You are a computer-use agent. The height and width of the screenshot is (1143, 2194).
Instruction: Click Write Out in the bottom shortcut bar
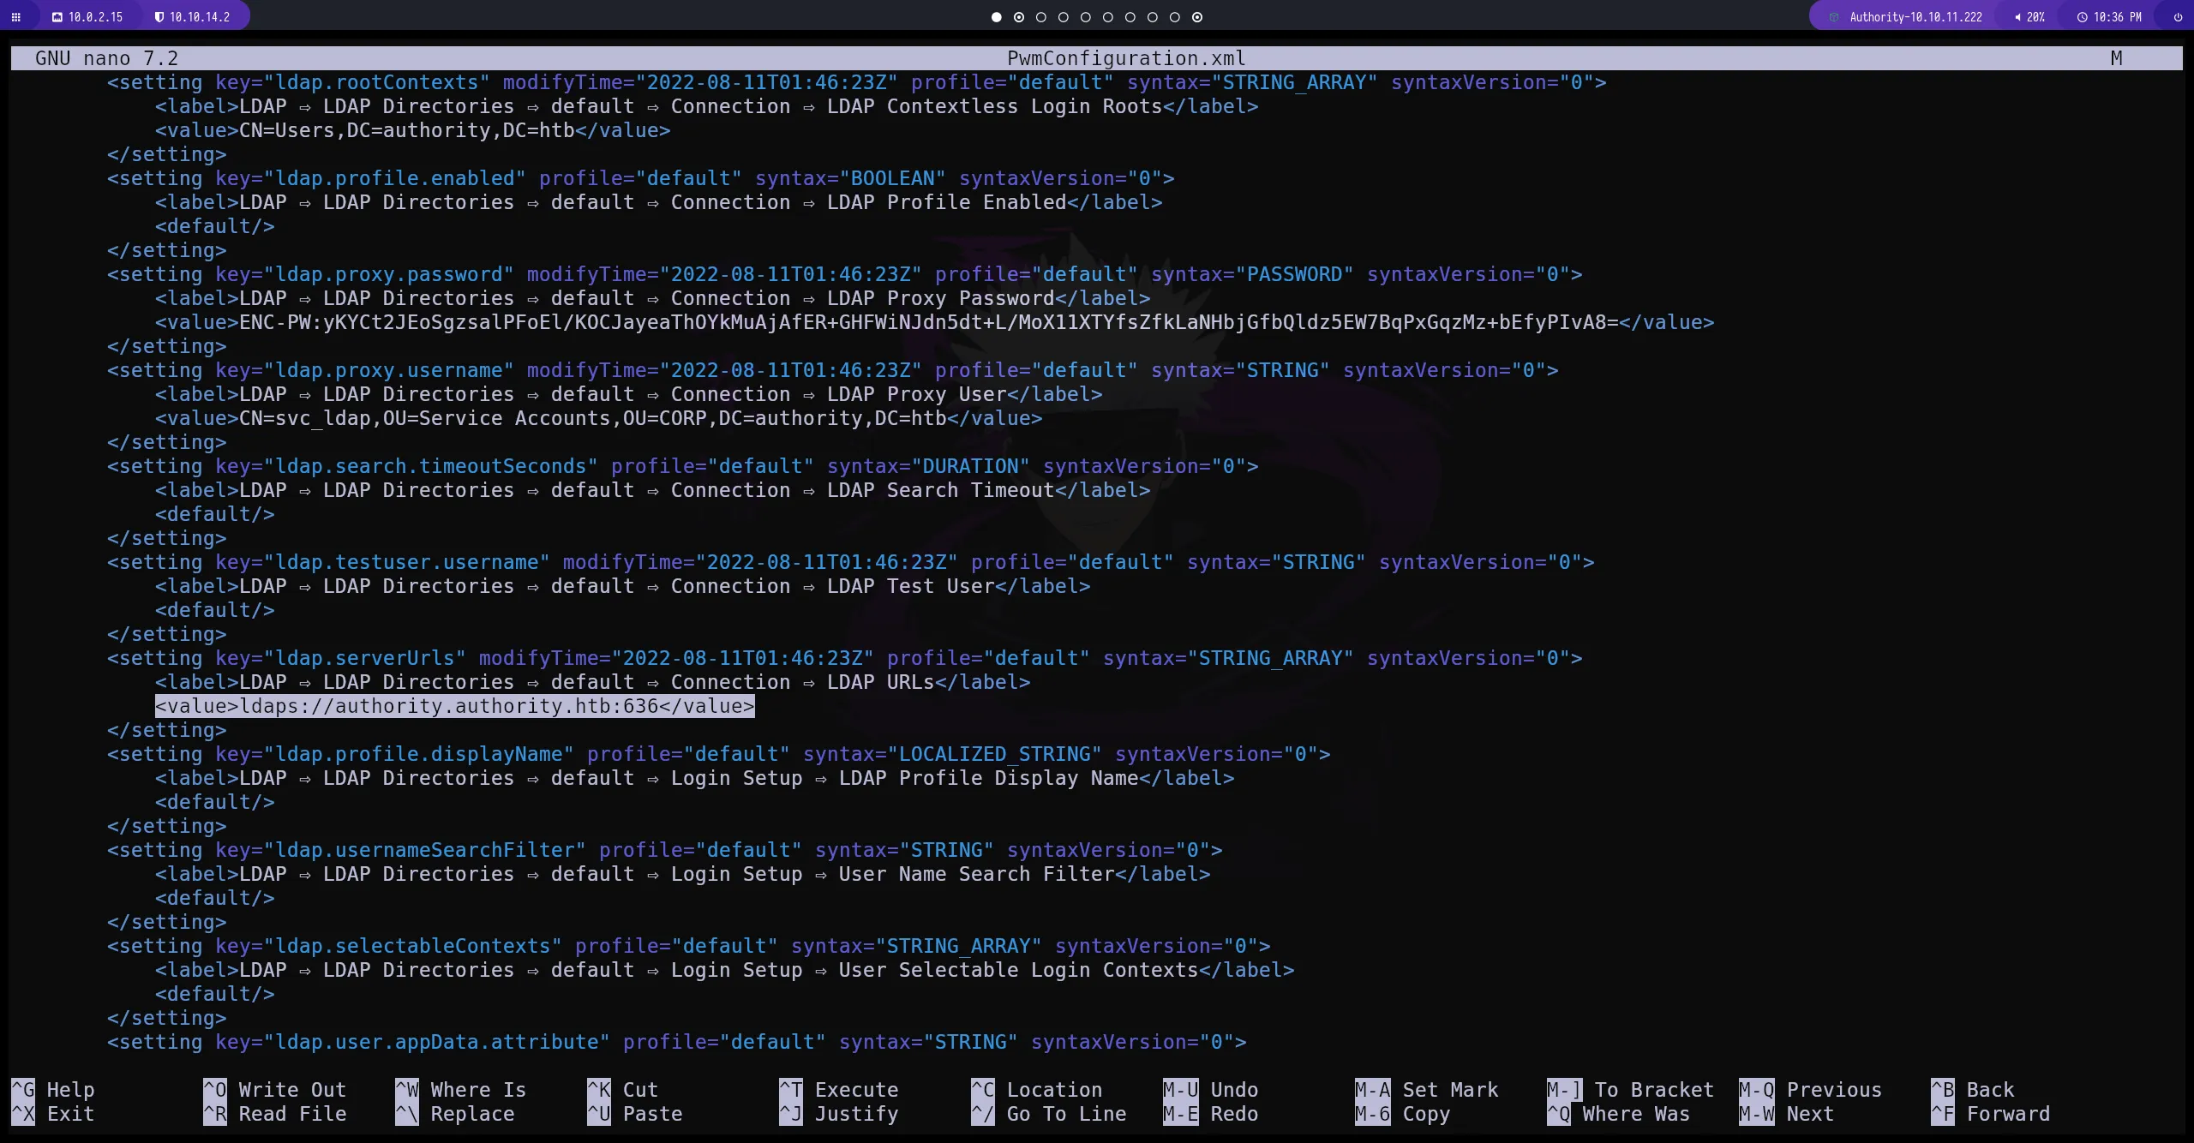tap(274, 1090)
